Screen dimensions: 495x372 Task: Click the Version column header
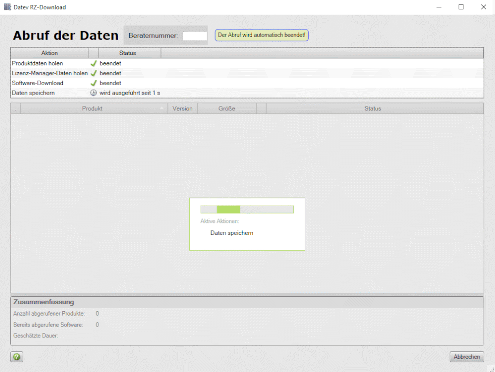point(182,108)
